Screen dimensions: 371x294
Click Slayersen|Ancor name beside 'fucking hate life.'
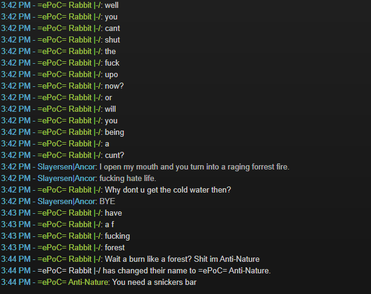tap(67, 179)
